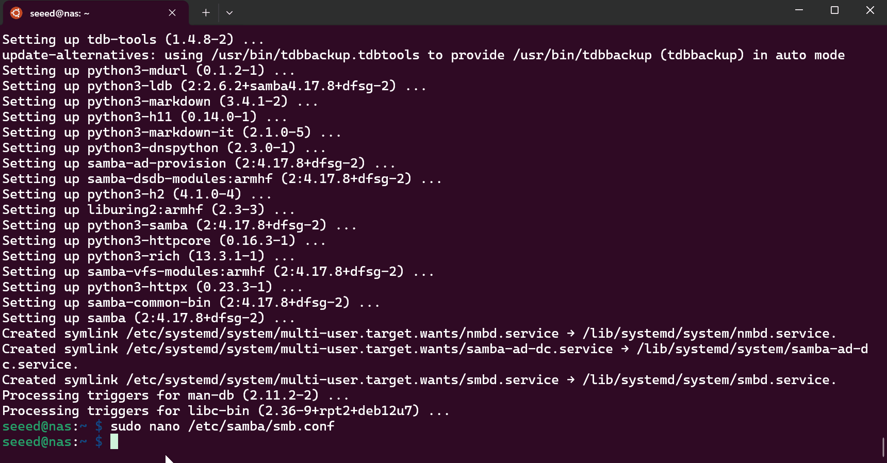
Task: Close the seeed@nas terminal tab
Action: pyautogui.click(x=172, y=13)
